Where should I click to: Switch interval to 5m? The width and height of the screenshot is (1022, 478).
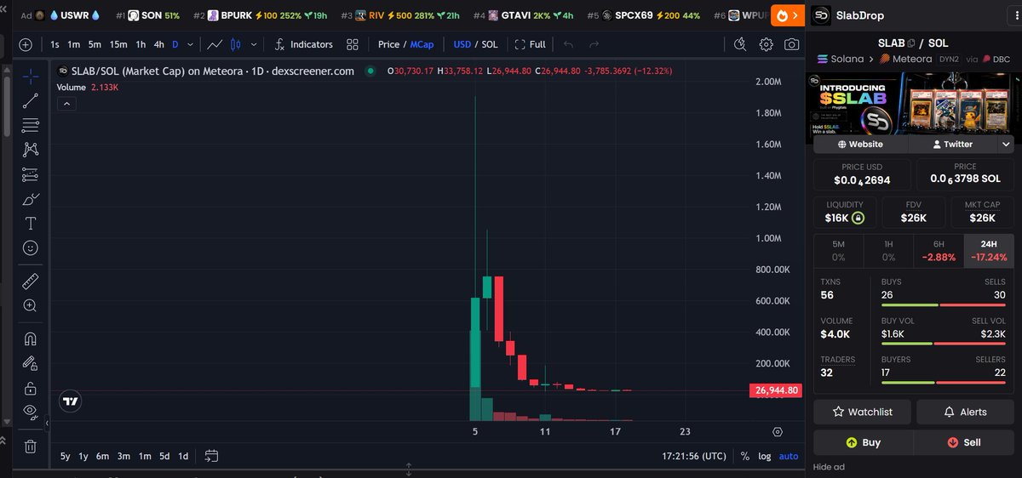coord(95,44)
